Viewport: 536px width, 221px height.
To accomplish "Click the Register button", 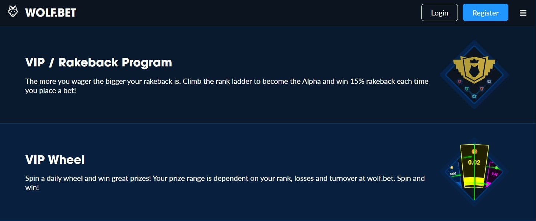I will pos(486,13).
